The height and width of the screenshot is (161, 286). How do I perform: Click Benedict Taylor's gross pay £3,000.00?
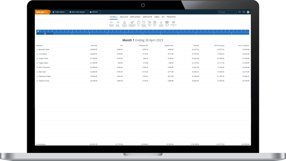click(x=94, y=50)
